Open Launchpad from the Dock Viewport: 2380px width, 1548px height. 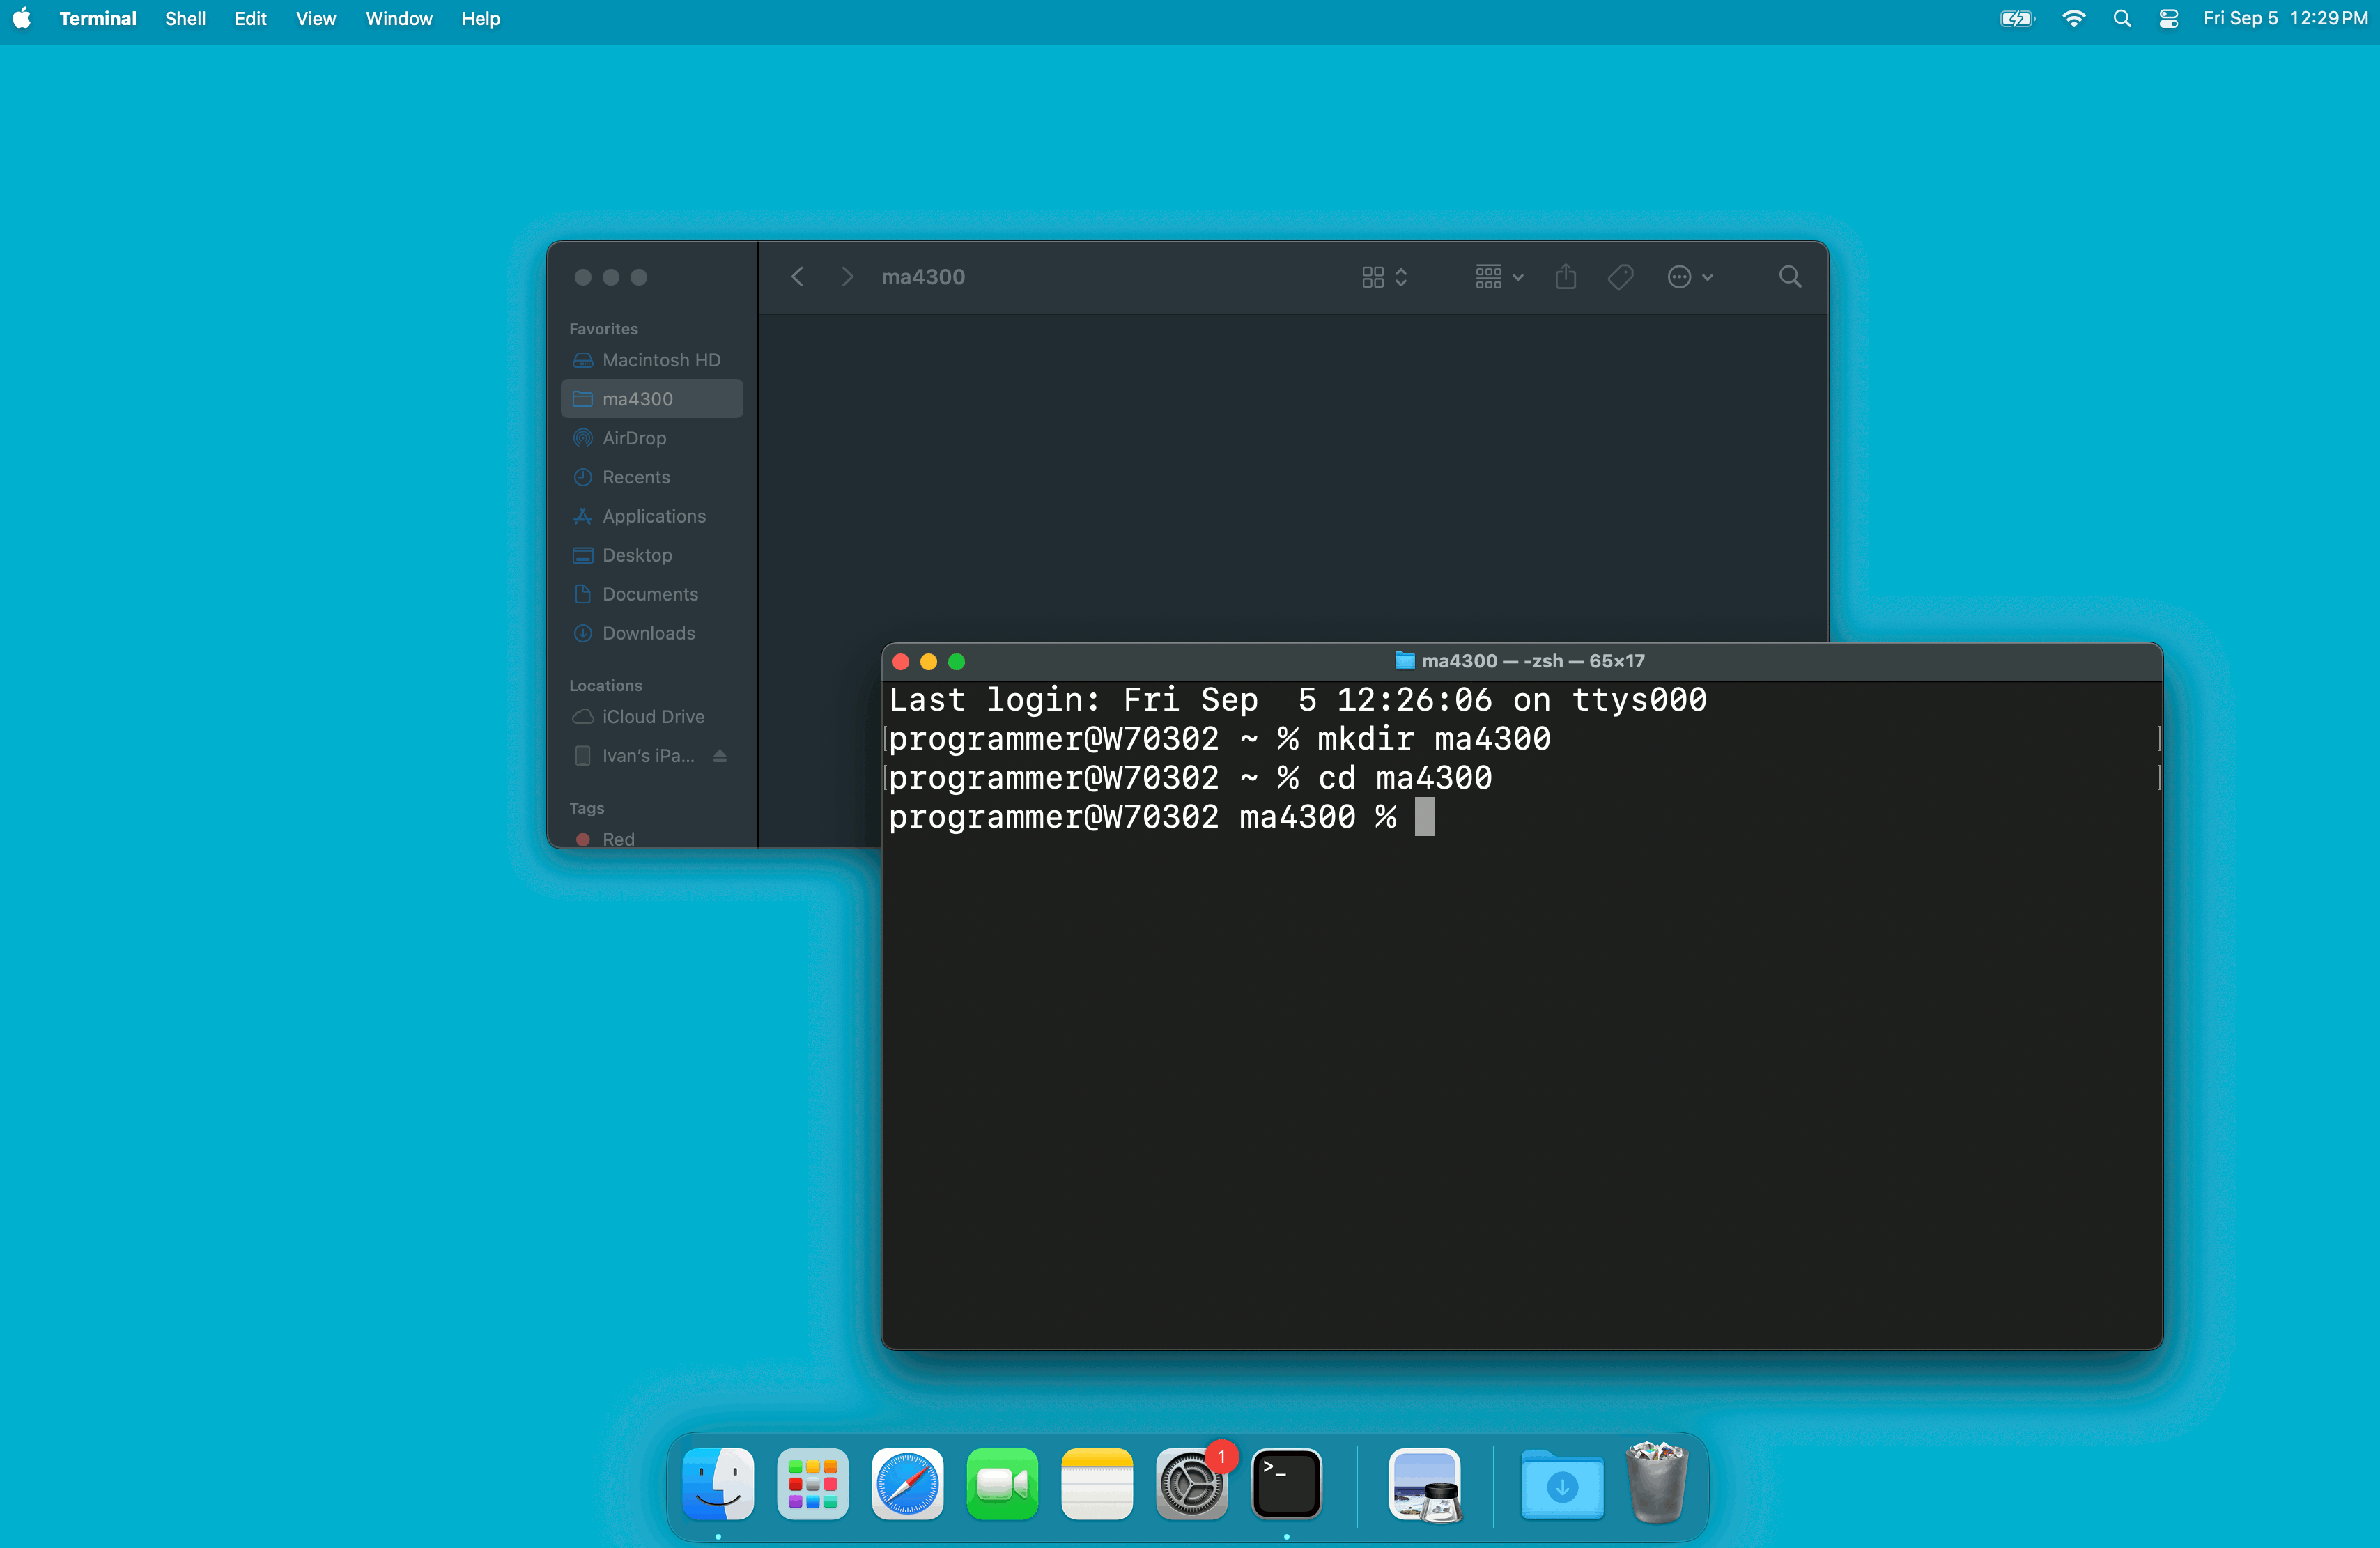click(x=812, y=1484)
